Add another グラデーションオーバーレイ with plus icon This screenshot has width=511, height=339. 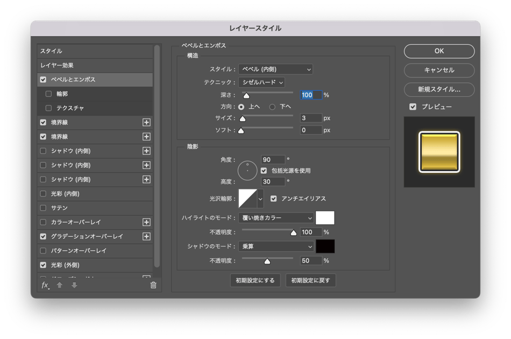tap(146, 237)
